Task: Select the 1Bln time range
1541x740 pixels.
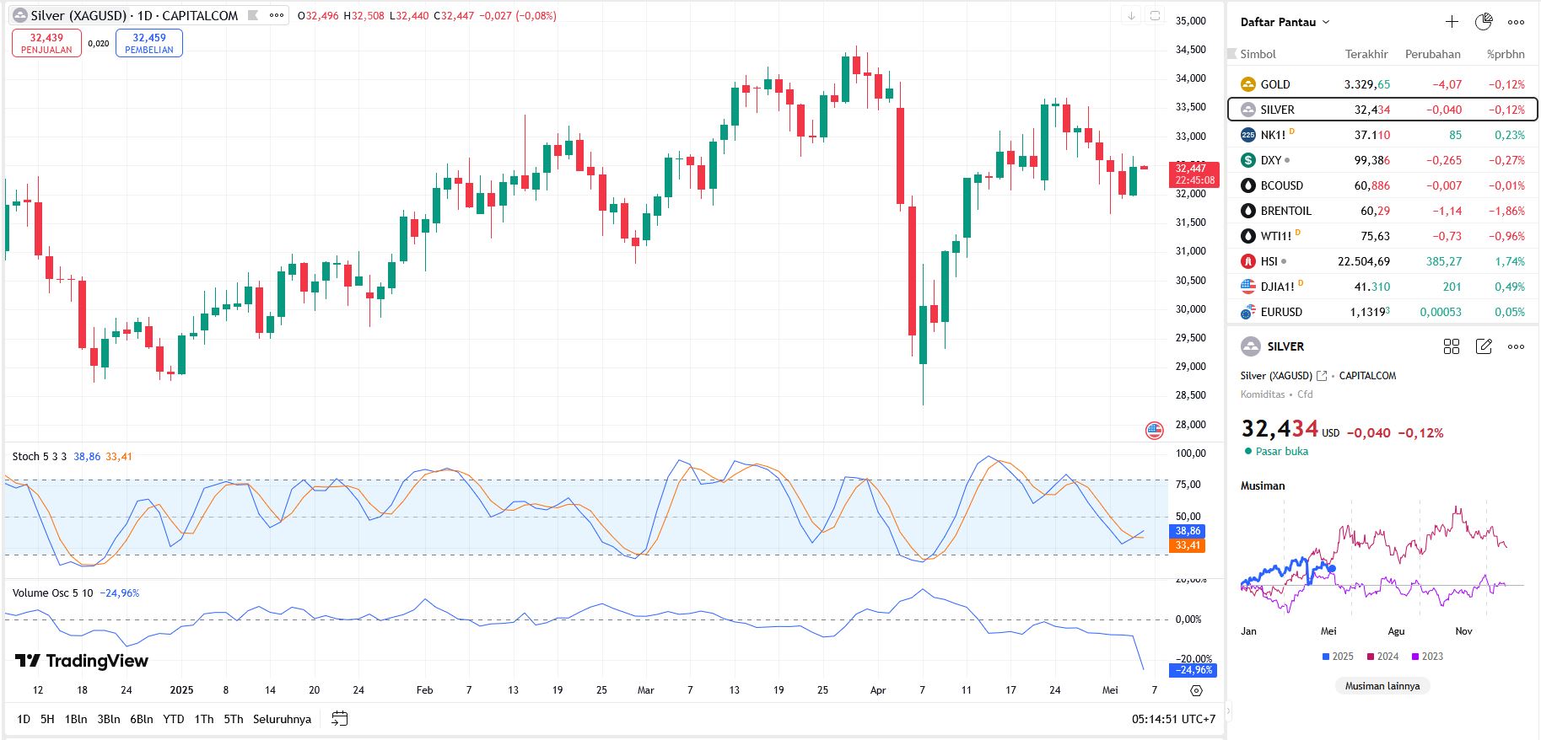Action: point(76,719)
